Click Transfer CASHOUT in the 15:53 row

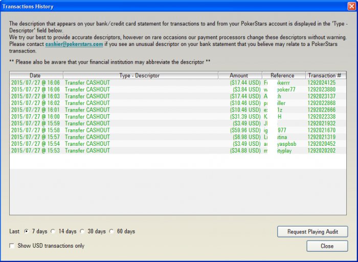[87, 151]
